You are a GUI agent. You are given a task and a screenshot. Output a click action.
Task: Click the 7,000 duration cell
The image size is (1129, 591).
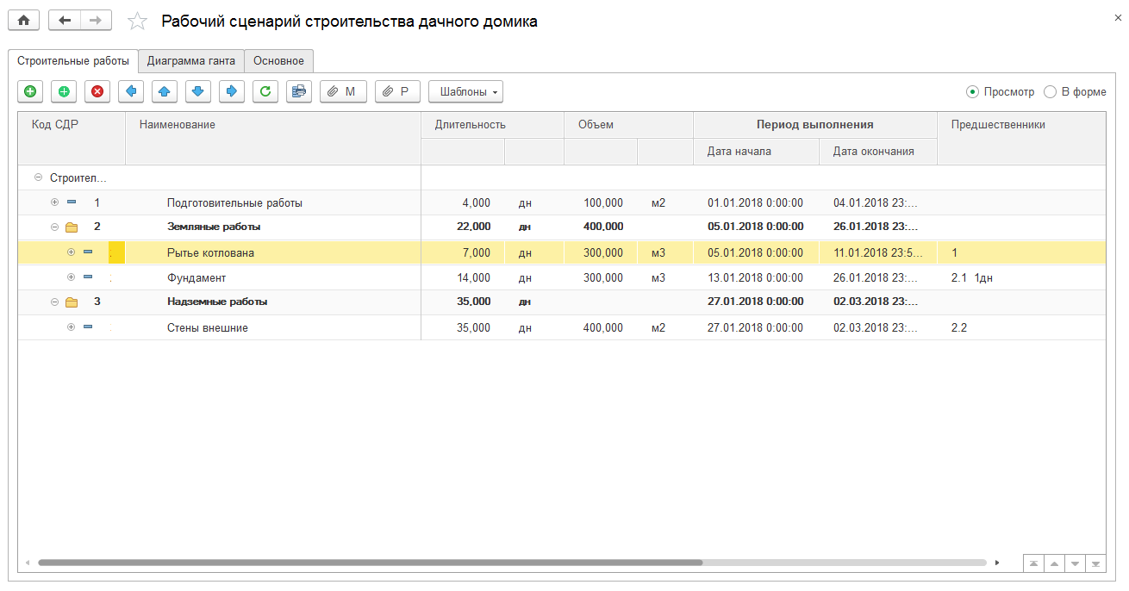tap(463, 253)
